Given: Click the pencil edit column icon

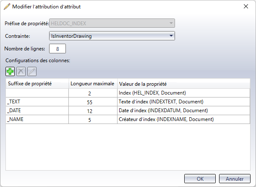Looking at the screenshot, I should [31, 71].
